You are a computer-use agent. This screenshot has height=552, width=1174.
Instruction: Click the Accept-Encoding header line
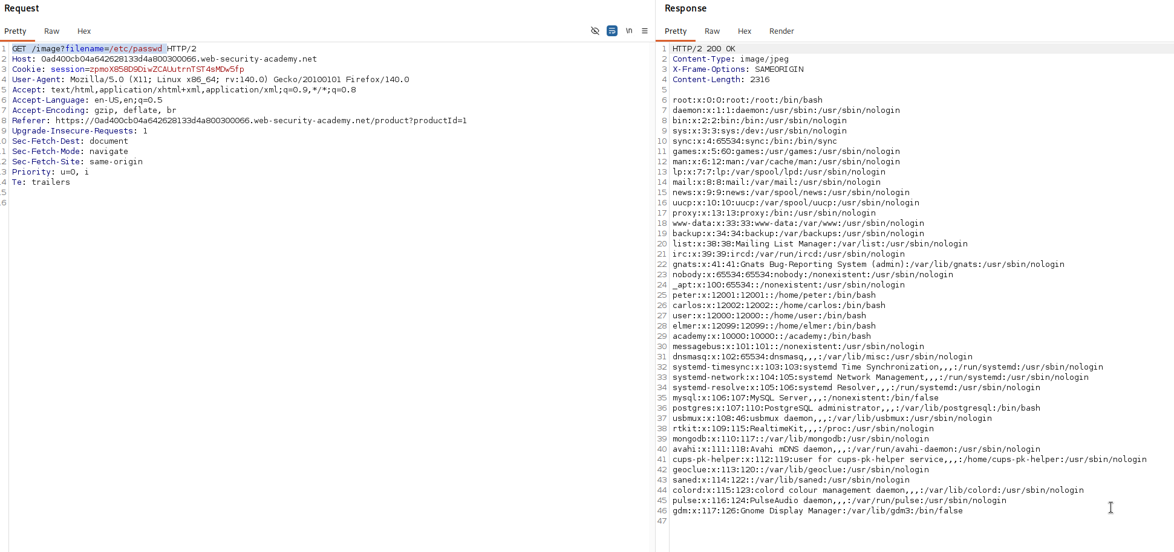[x=94, y=111]
